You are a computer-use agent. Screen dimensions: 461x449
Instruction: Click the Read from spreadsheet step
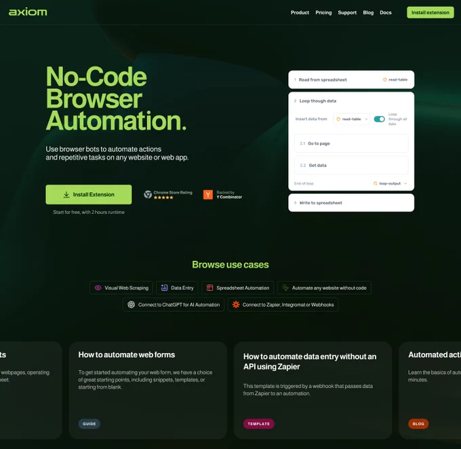click(351, 79)
